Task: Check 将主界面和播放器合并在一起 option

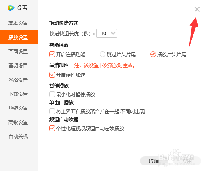Action: (52, 111)
